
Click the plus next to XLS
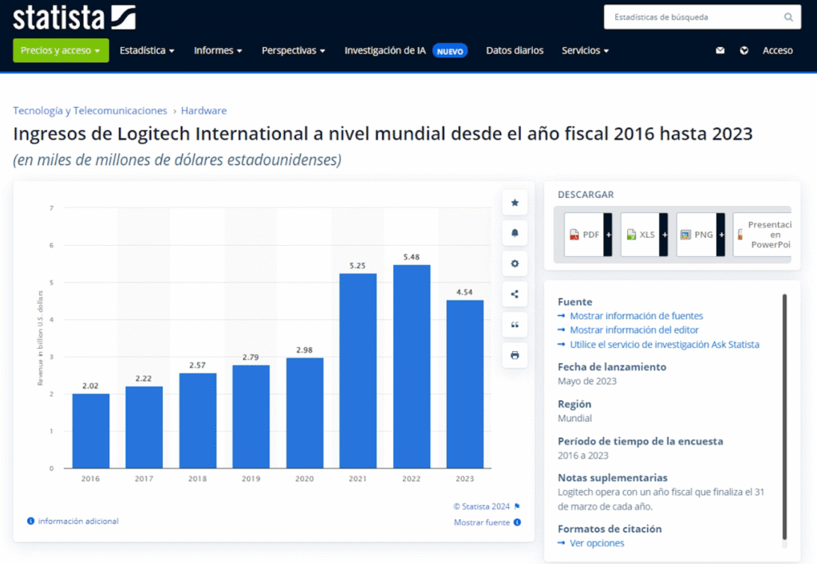(664, 235)
